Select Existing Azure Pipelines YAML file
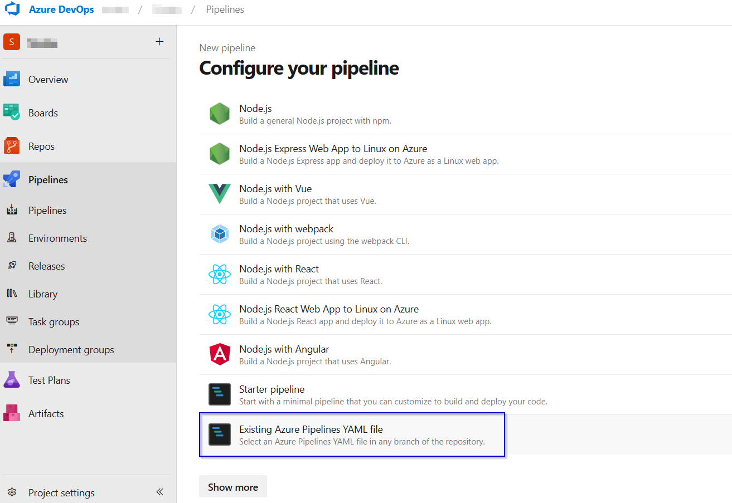The width and height of the screenshot is (732, 503). (466, 435)
